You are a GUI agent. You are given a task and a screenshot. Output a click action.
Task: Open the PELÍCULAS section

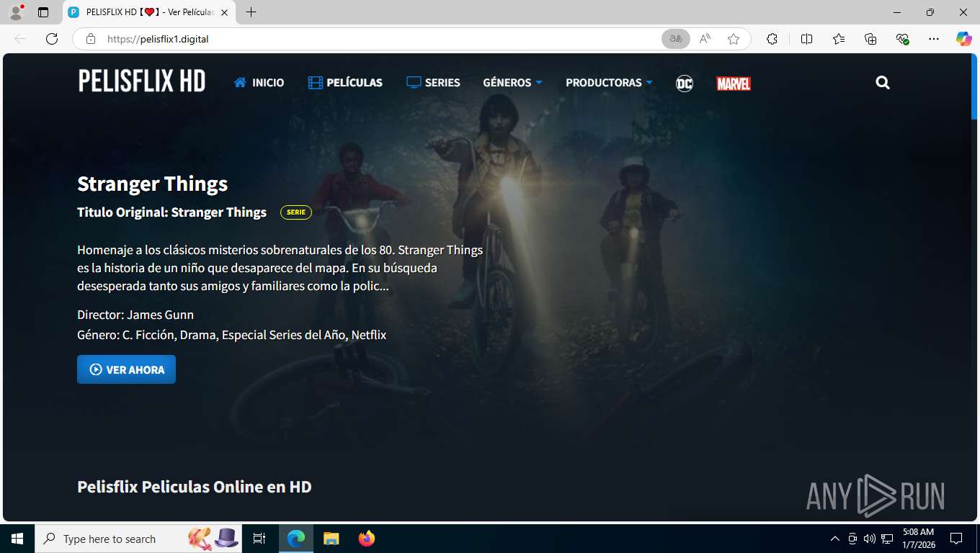click(345, 83)
